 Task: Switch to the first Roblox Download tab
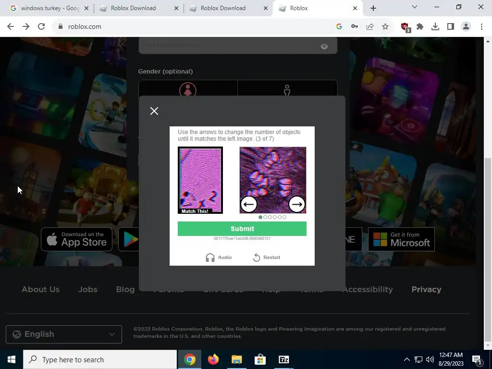point(134,8)
